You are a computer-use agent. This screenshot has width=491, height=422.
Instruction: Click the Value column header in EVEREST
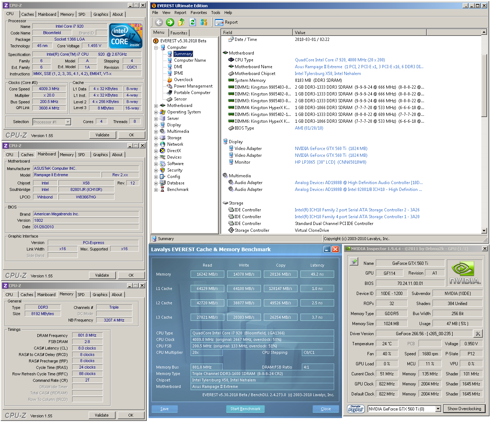(x=360, y=32)
